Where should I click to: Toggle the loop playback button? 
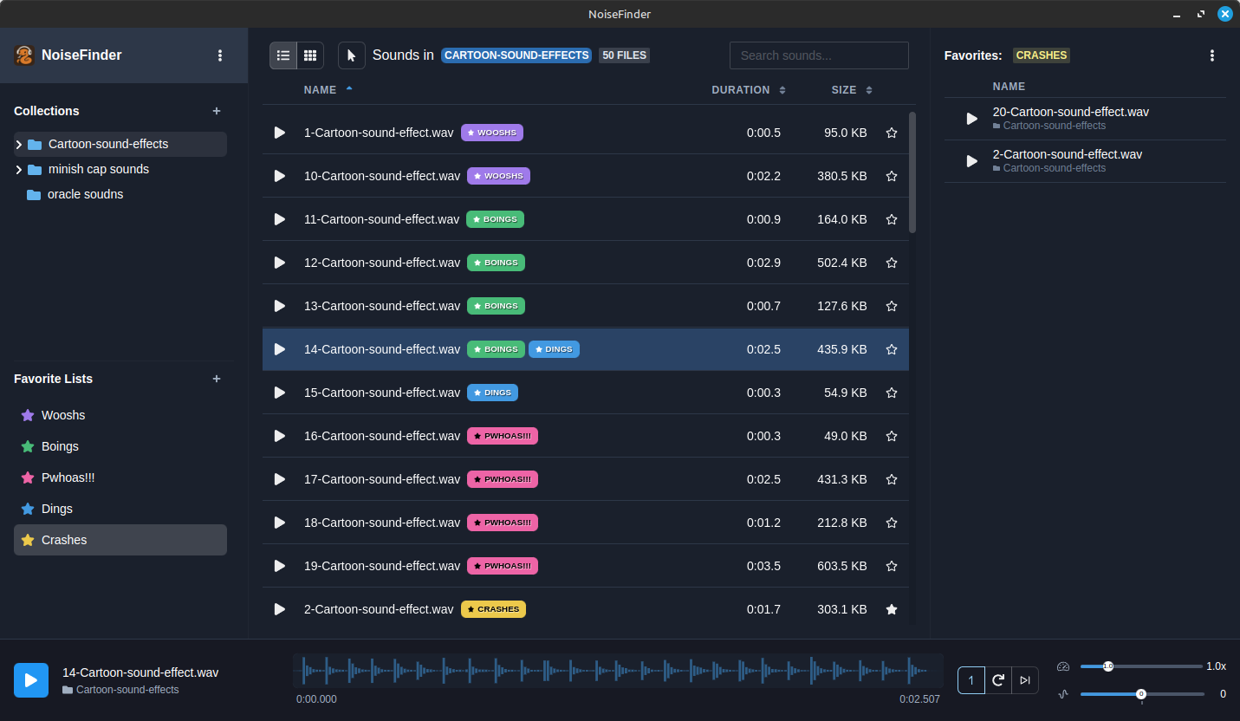[998, 680]
